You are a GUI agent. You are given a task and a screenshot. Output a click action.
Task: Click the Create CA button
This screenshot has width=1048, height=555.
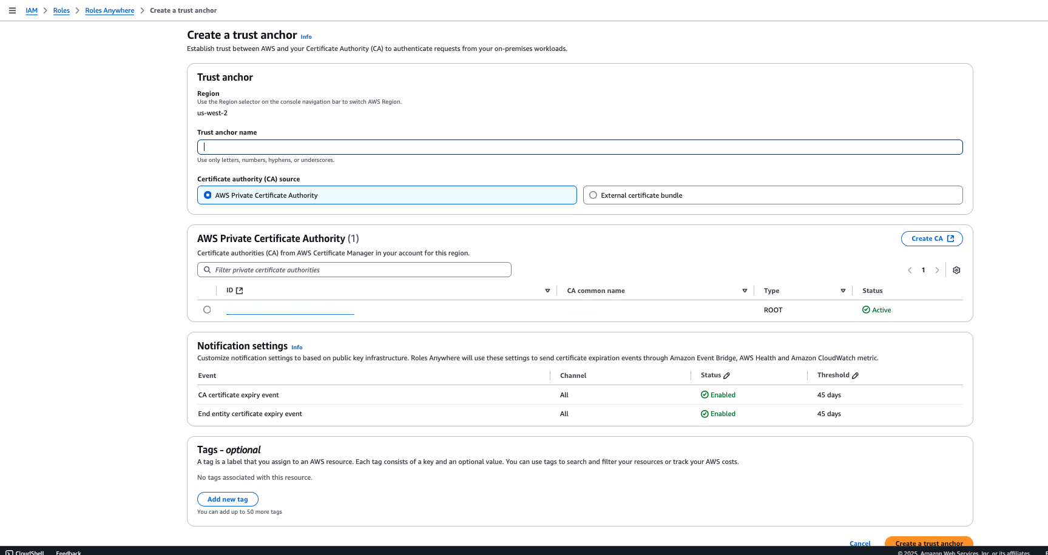[x=931, y=238]
